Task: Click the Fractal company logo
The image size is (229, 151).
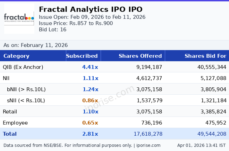Action: coord(19,18)
